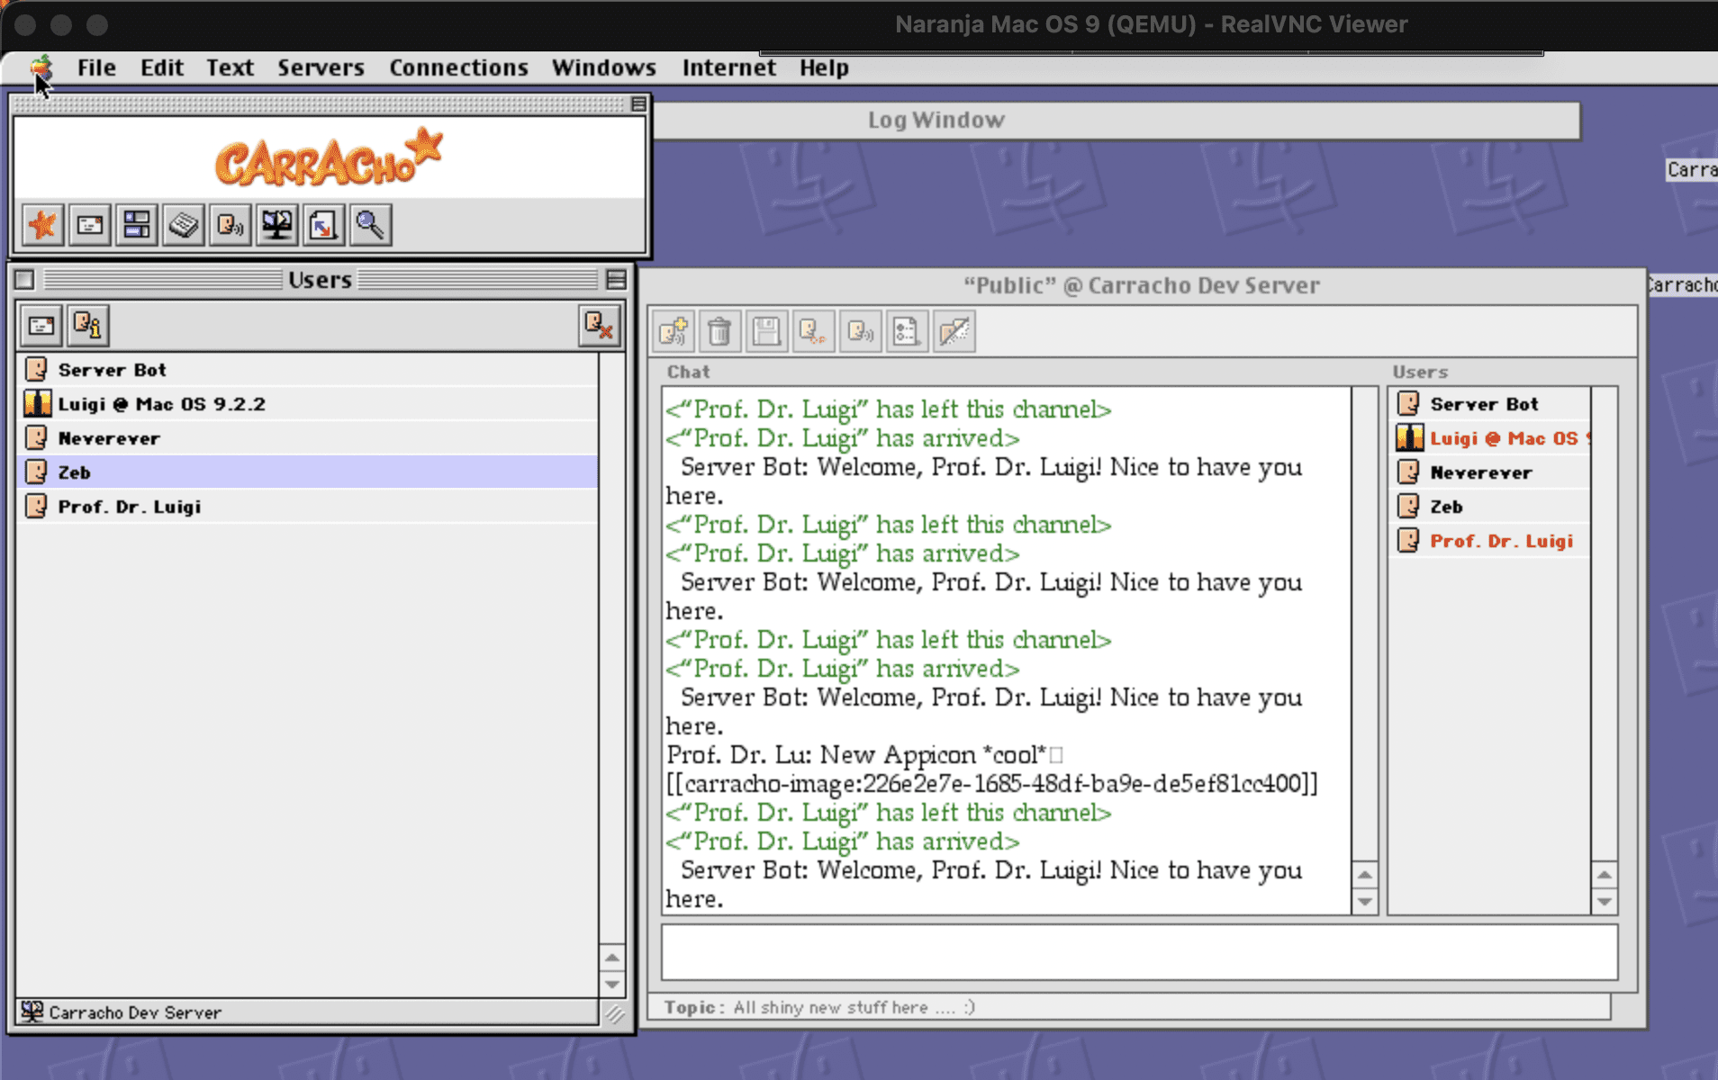Click the kick user icon in Users window
Screen dimensions: 1718x1080
(x=599, y=326)
